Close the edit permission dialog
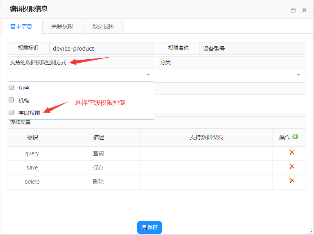 [304, 10]
